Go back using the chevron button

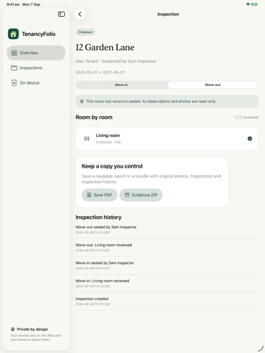[x=80, y=14]
